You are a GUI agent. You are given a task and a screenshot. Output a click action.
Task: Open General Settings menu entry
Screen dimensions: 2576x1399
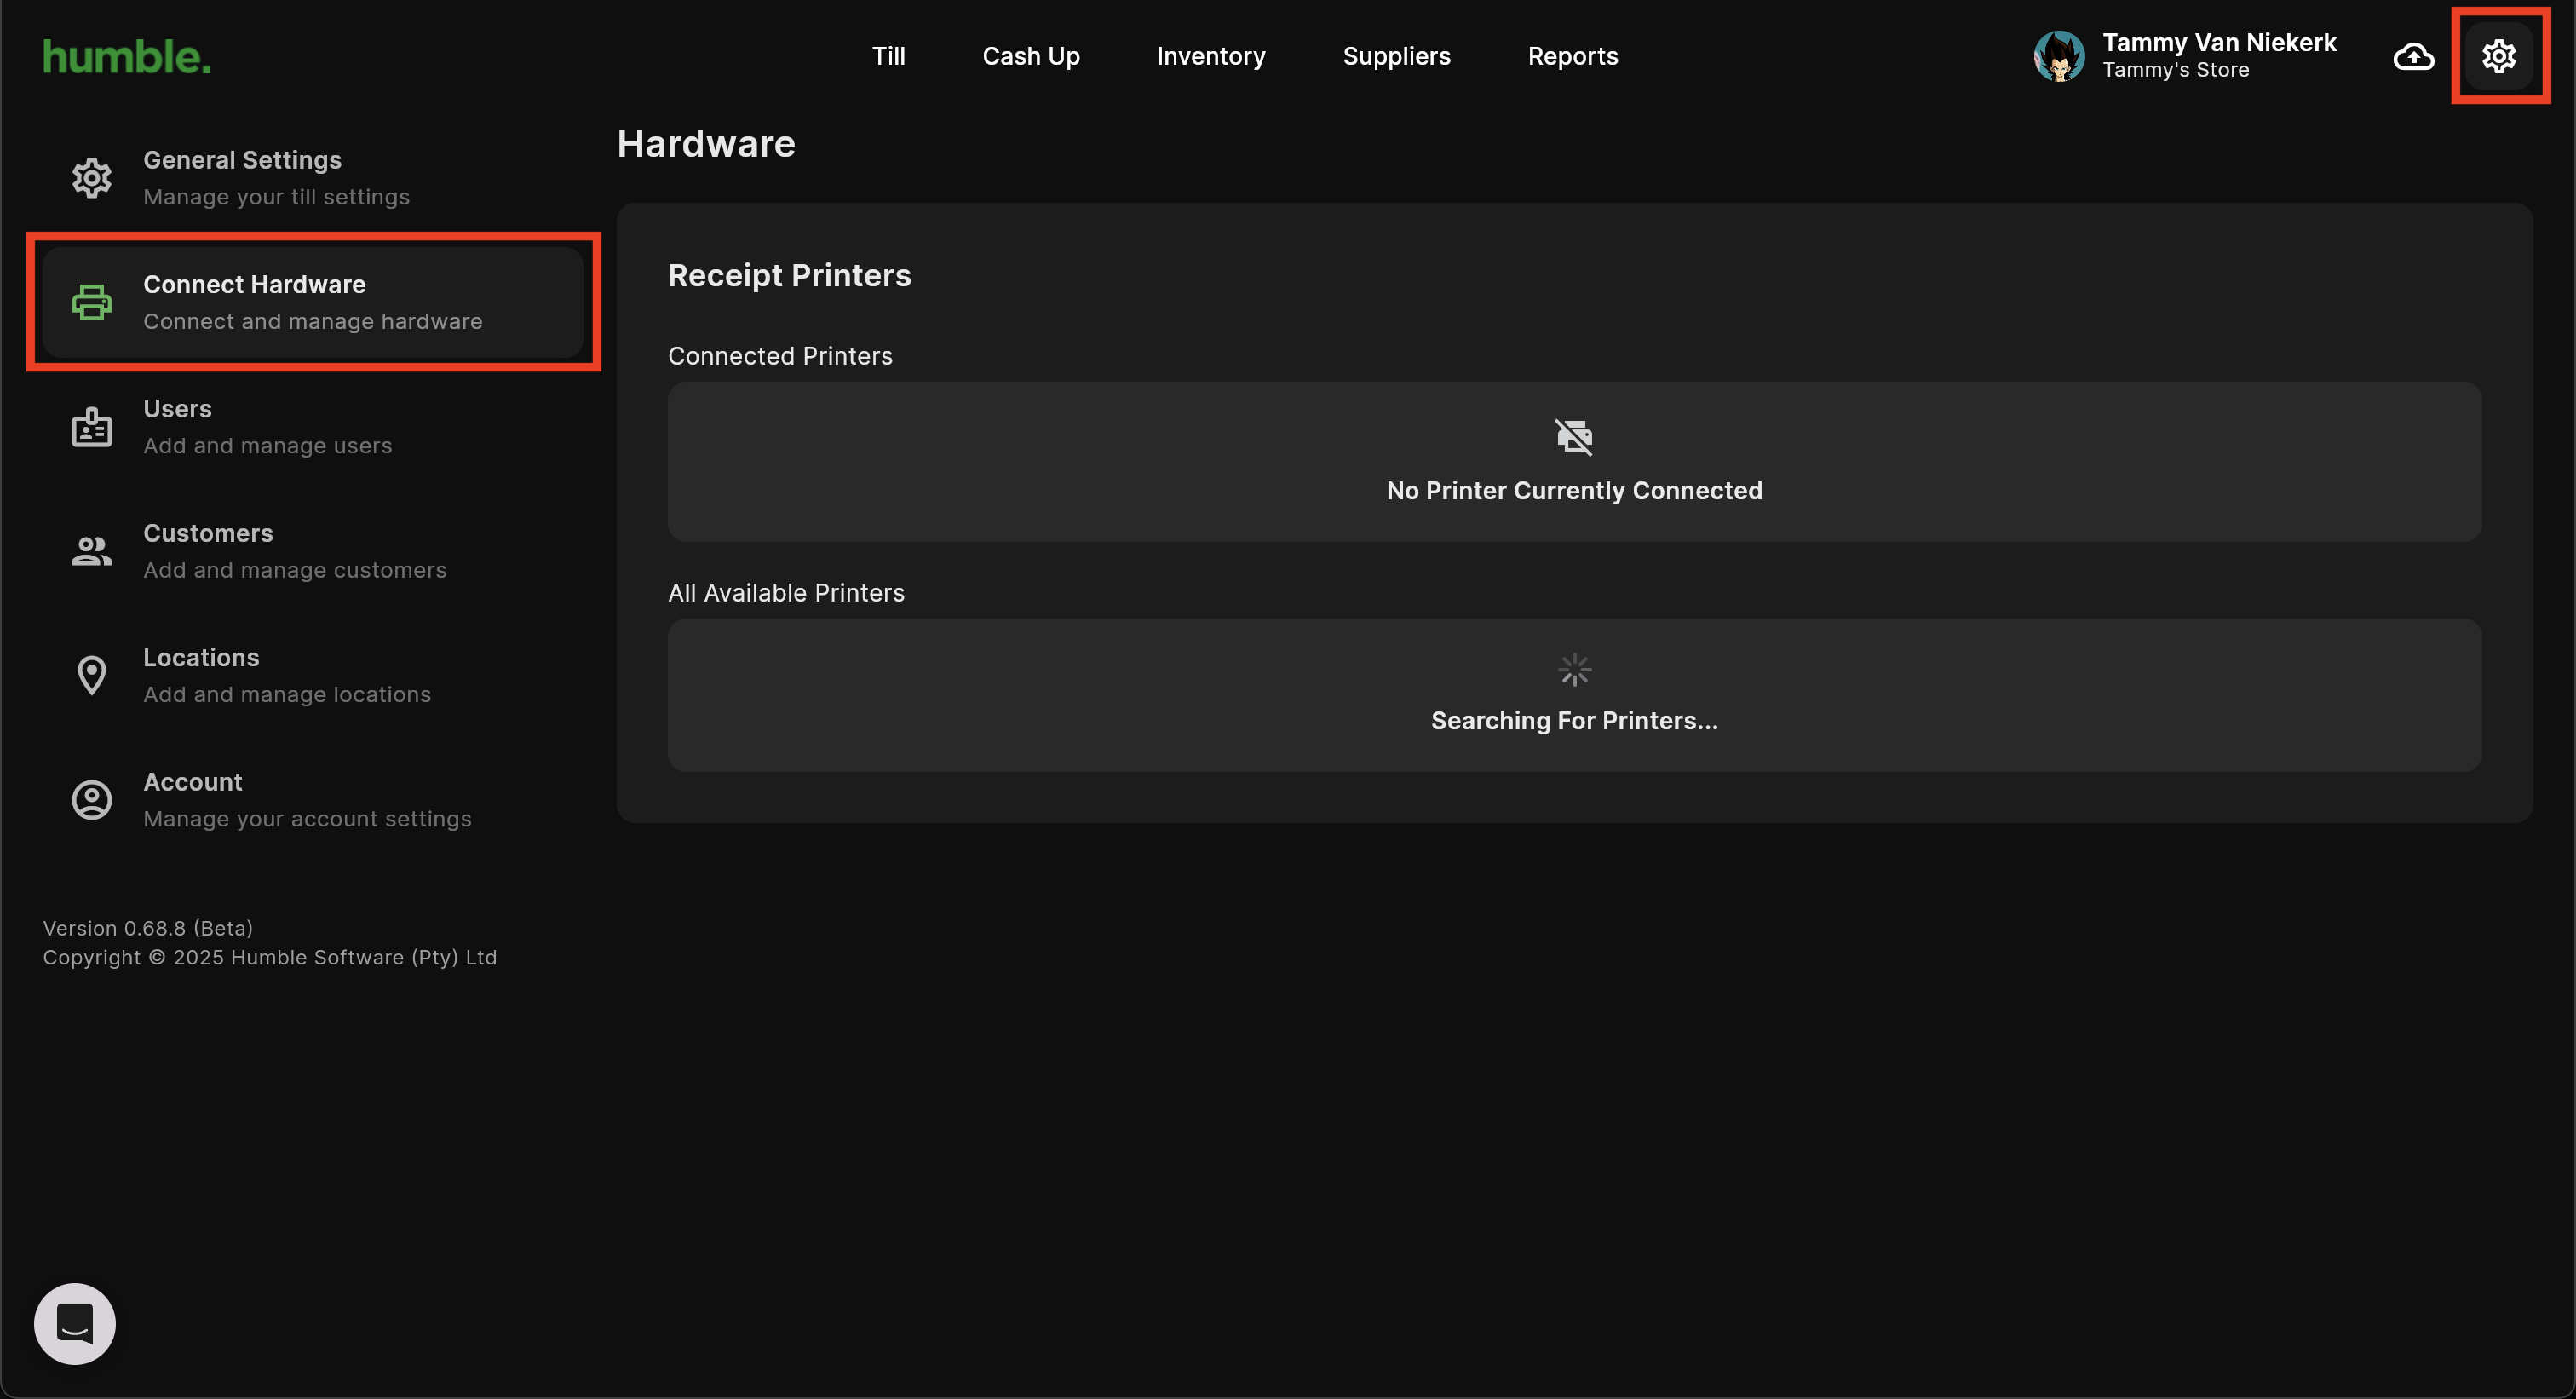click(313, 178)
